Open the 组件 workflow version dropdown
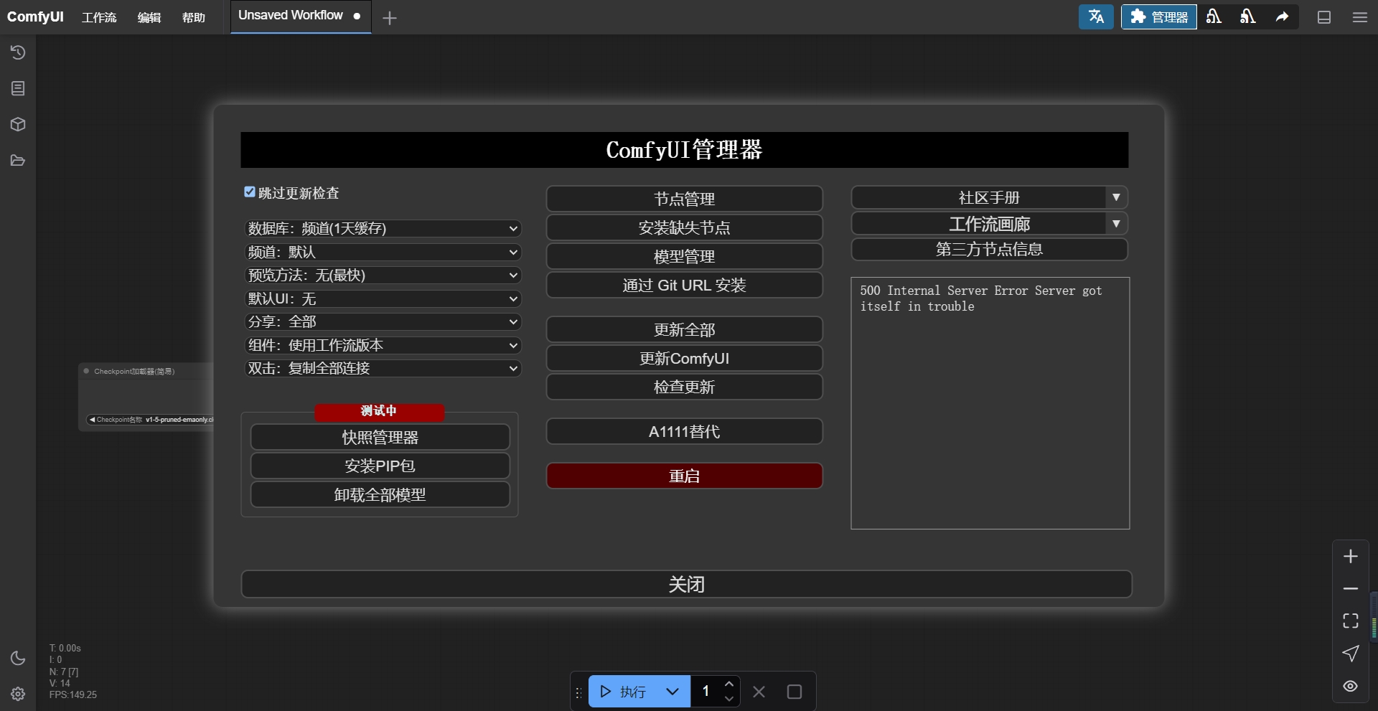Image resolution: width=1378 pixels, height=711 pixels. [x=383, y=345]
